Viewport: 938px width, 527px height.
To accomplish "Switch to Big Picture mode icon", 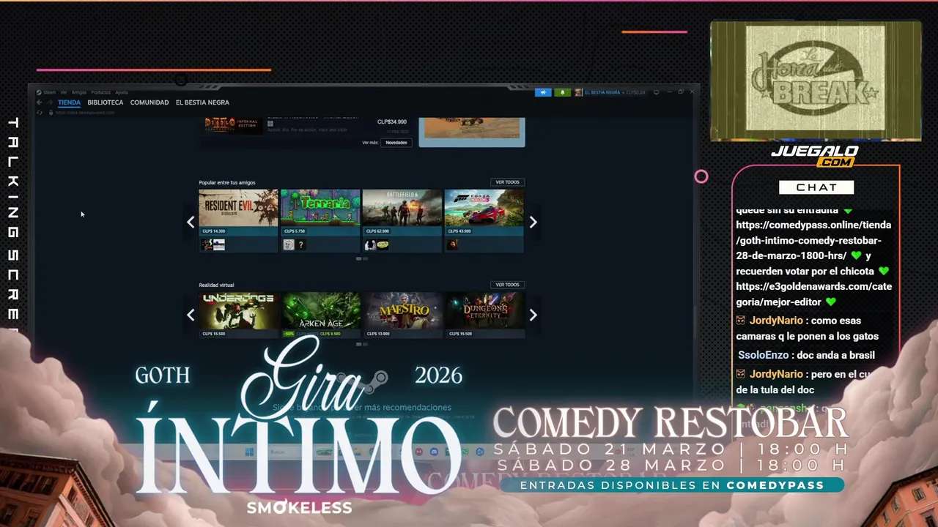I will (656, 92).
